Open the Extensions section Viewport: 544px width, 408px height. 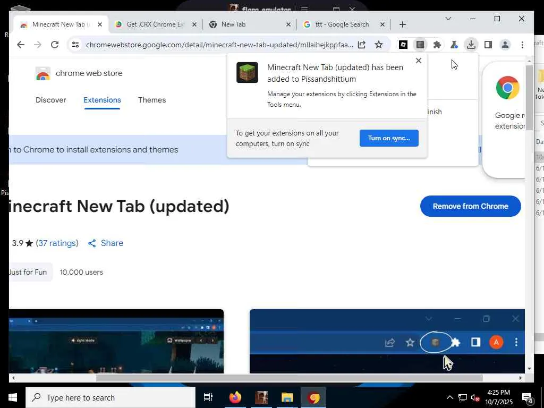tap(102, 100)
